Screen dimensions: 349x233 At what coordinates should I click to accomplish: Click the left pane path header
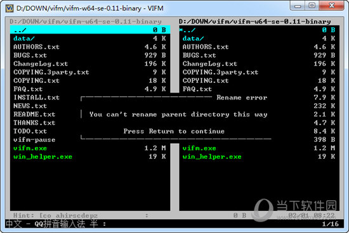click(x=86, y=22)
